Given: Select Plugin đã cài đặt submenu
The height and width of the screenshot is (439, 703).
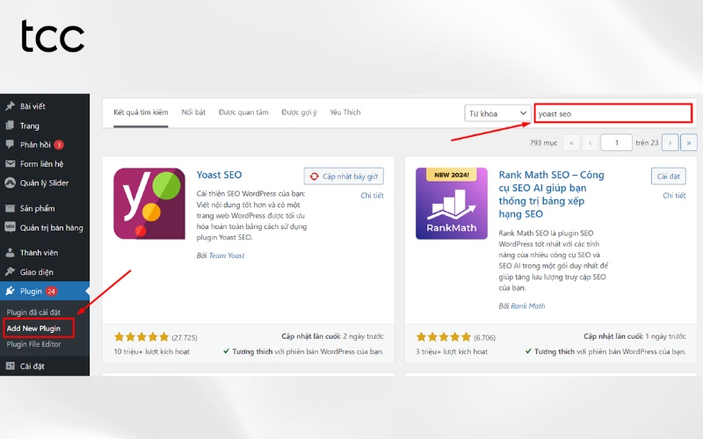Looking at the screenshot, I should pos(33,313).
